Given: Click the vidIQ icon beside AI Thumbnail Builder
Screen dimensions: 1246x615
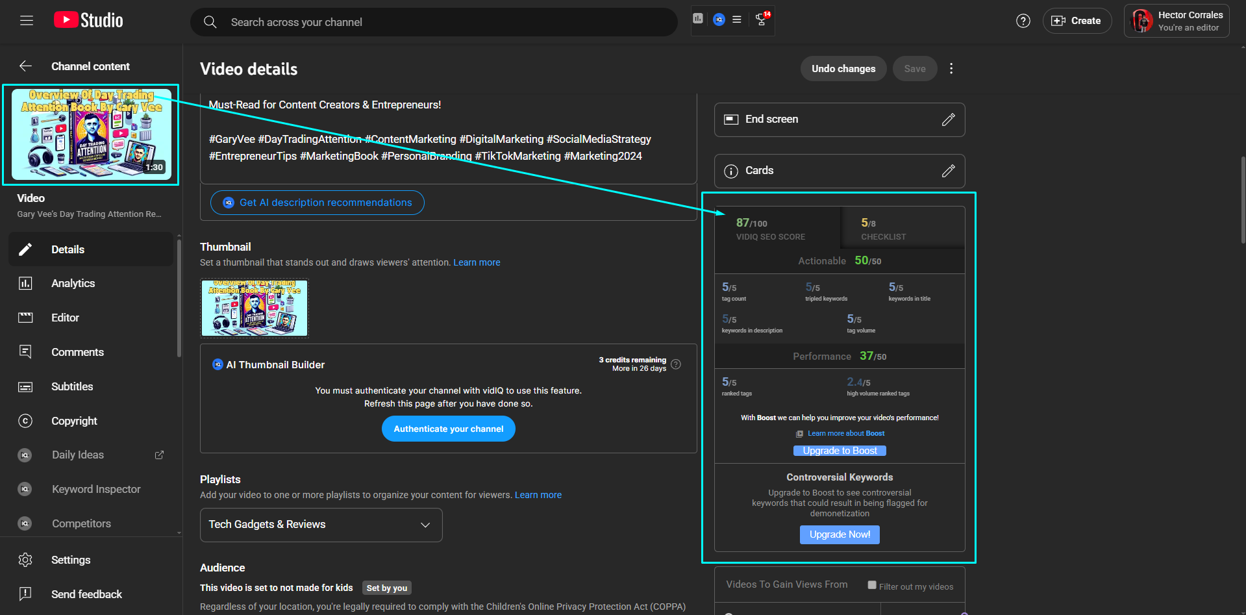Looking at the screenshot, I should (218, 364).
